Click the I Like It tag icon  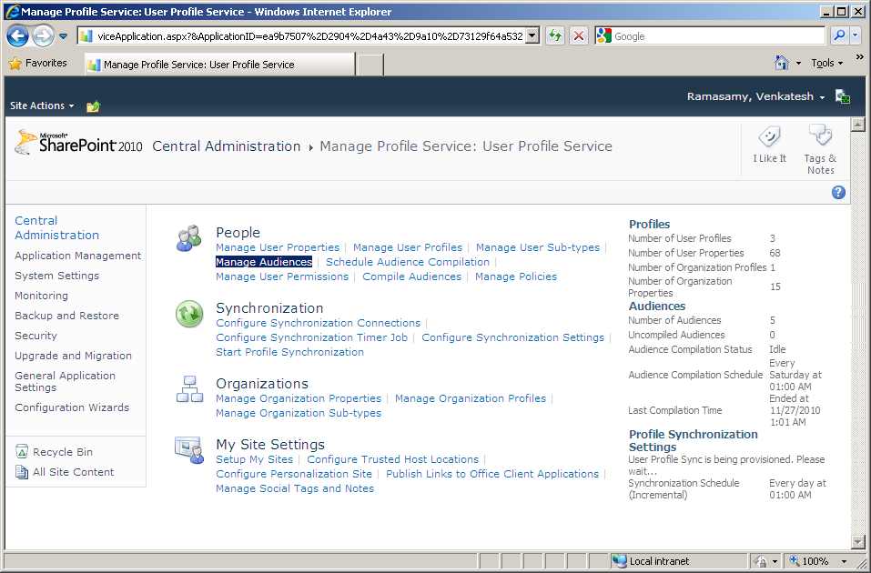point(769,136)
